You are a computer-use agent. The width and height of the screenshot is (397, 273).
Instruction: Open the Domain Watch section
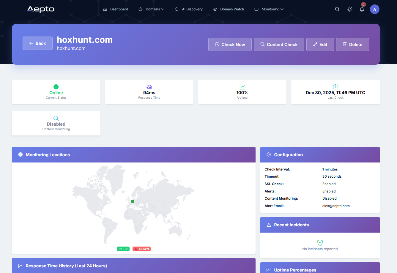(x=229, y=9)
